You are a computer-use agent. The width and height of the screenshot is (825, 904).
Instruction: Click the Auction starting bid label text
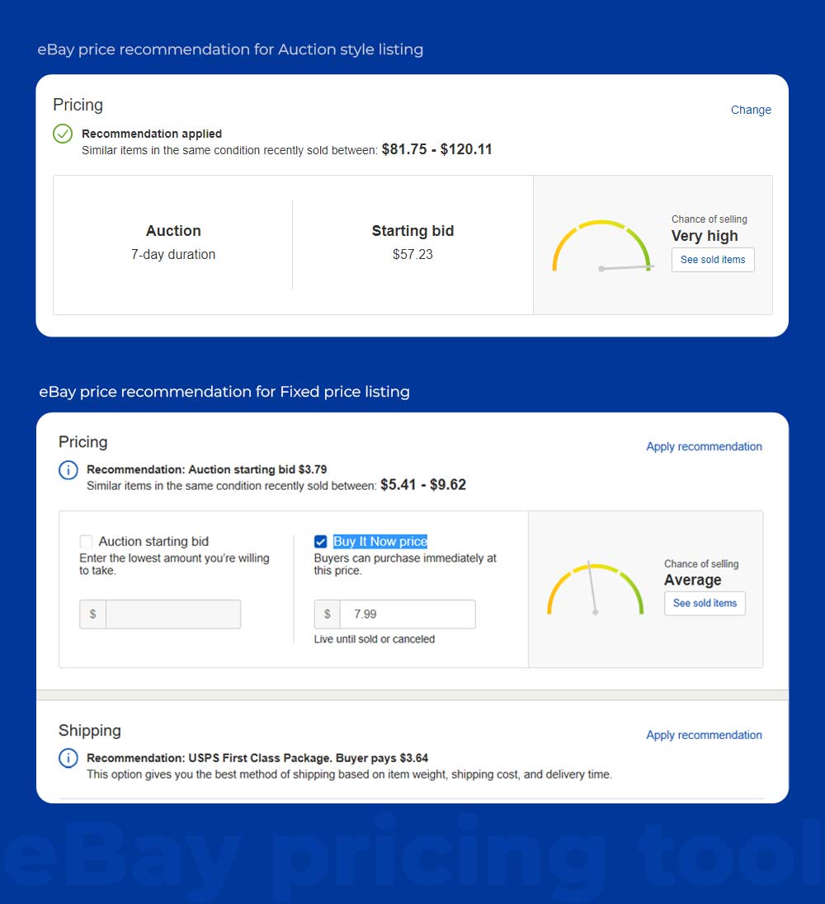[x=153, y=541]
